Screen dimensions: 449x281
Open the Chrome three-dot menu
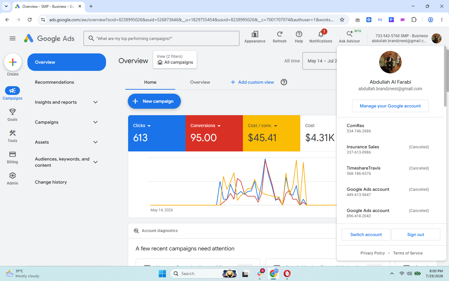point(442,20)
